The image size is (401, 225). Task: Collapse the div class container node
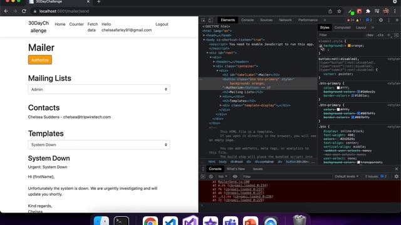point(214,66)
